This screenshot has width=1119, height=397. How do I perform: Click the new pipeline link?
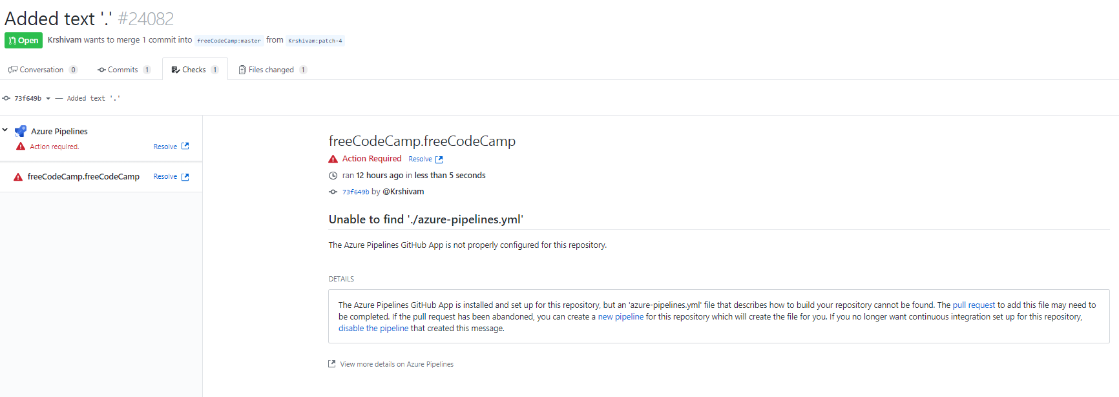tap(620, 317)
